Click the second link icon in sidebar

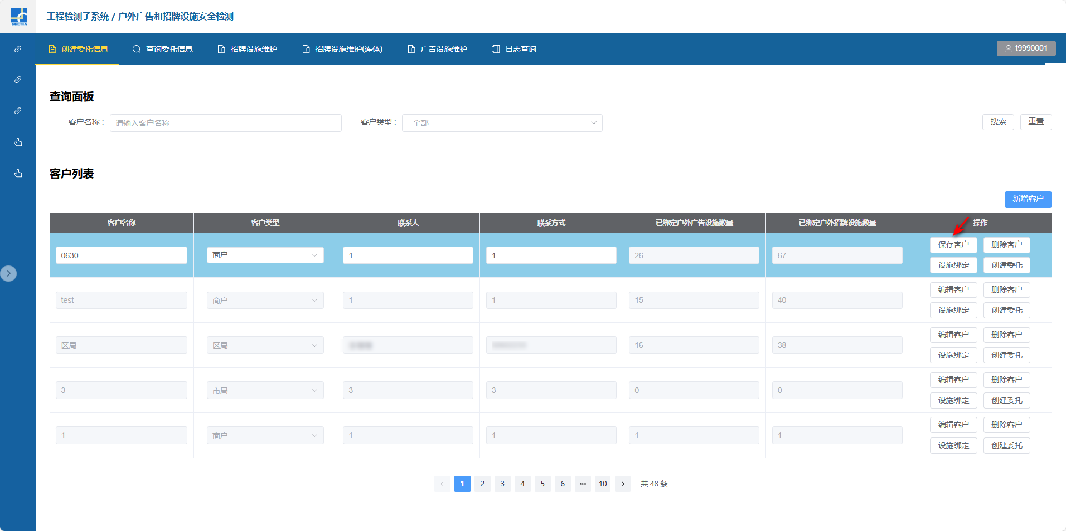point(18,80)
